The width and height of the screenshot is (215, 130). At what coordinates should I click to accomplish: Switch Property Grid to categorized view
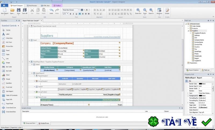pos(187,81)
